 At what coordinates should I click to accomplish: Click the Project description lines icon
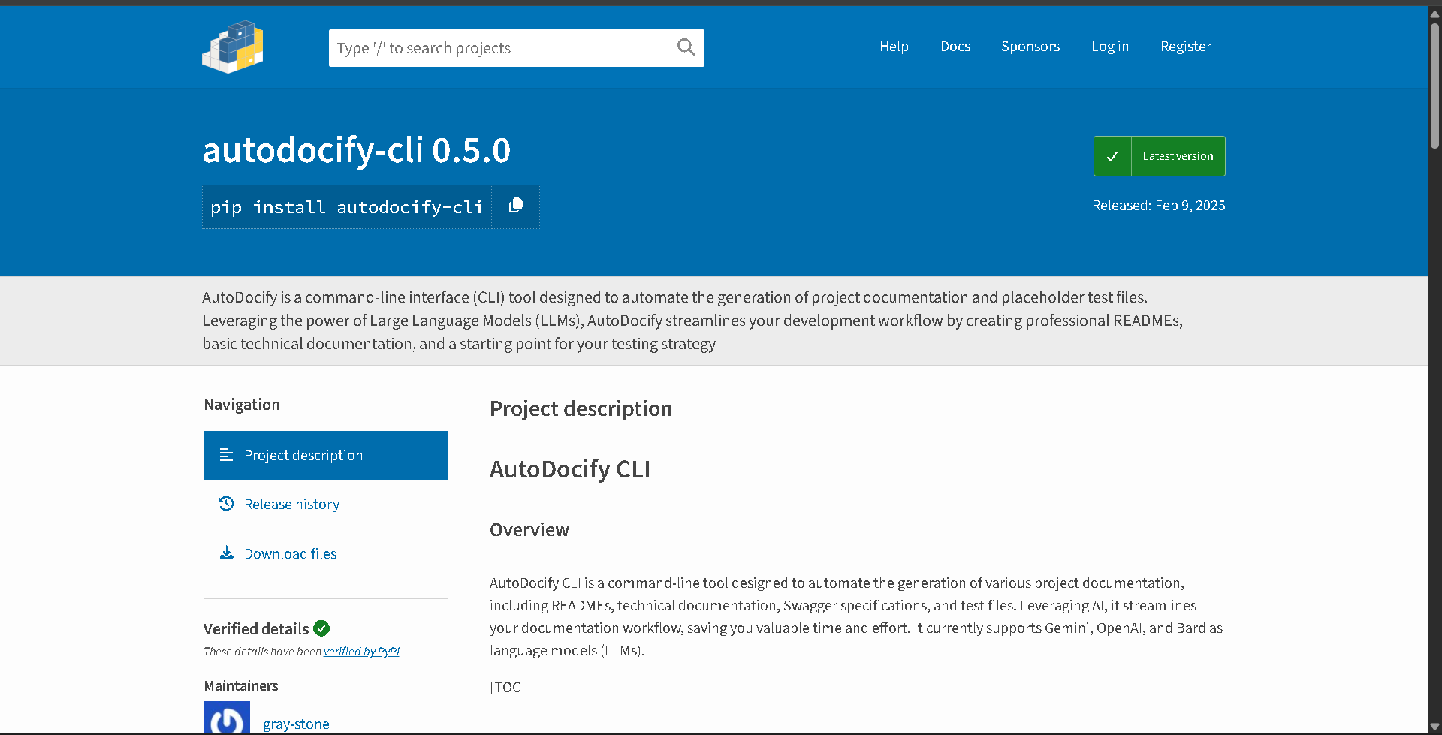pos(226,455)
